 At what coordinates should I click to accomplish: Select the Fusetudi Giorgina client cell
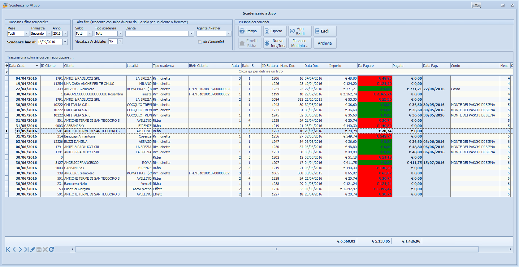pos(95,189)
